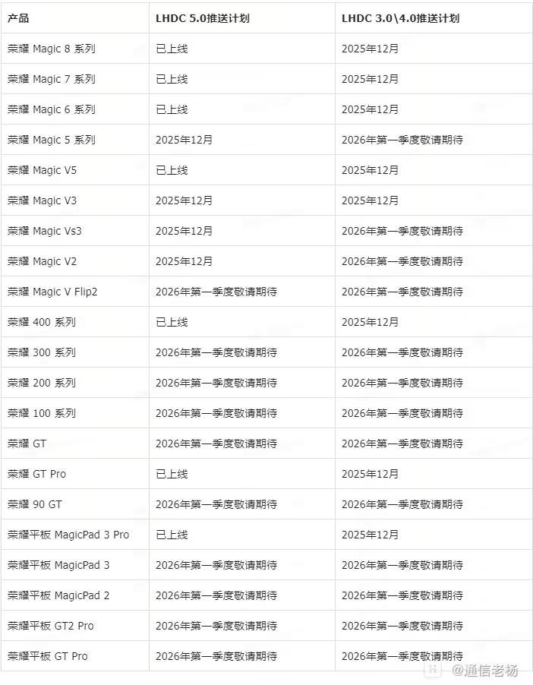Click the 荣耀 Magic V2 entry
This screenshot has width=533, height=685.
coord(43,261)
